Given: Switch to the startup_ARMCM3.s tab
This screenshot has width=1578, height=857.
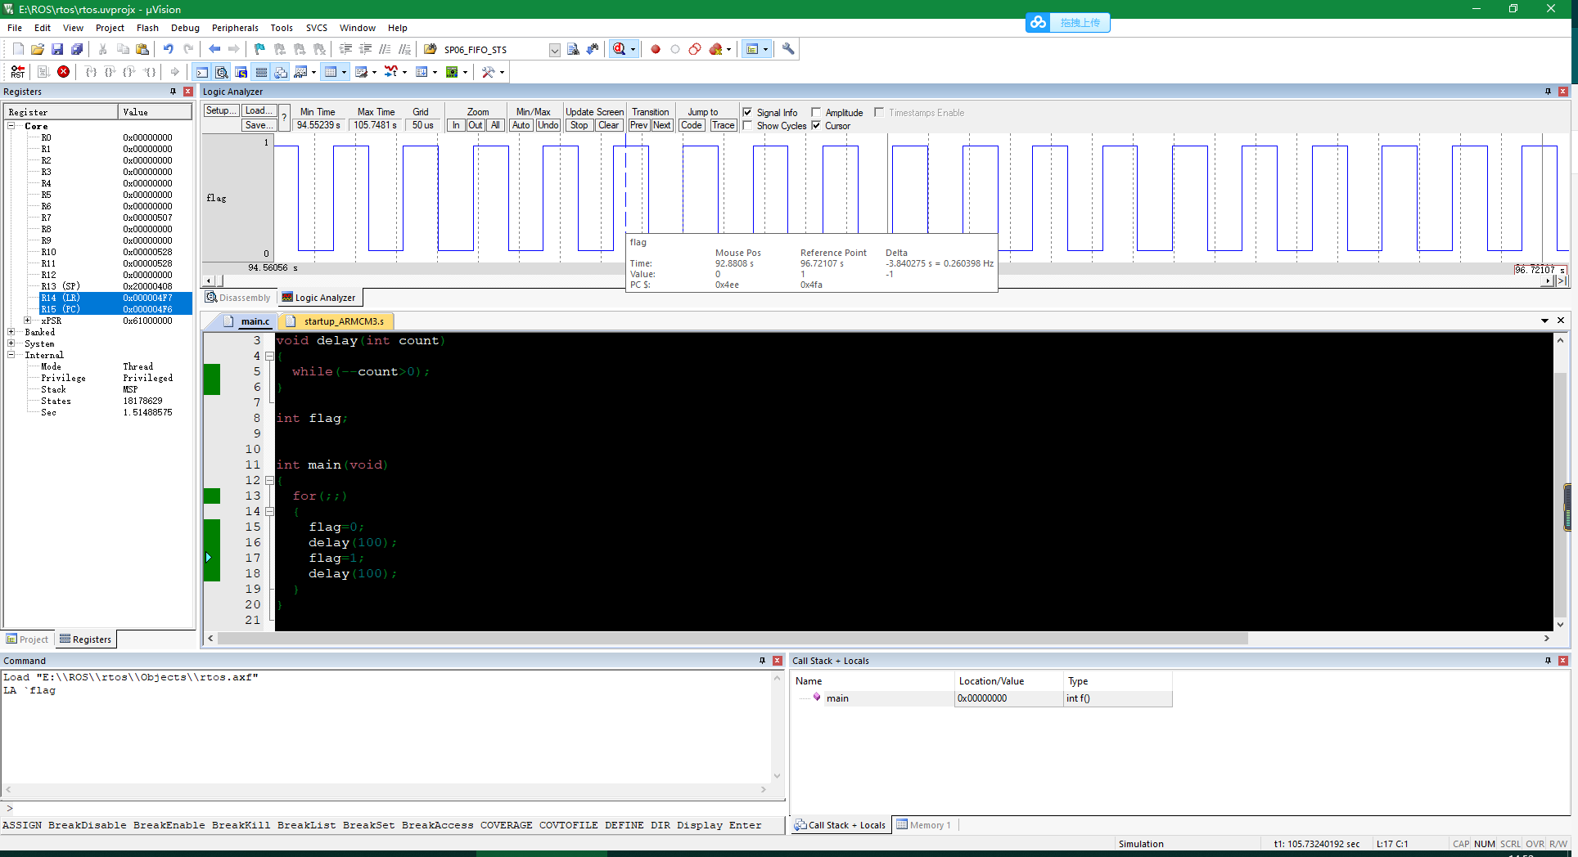Looking at the screenshot, I should 336,321.
